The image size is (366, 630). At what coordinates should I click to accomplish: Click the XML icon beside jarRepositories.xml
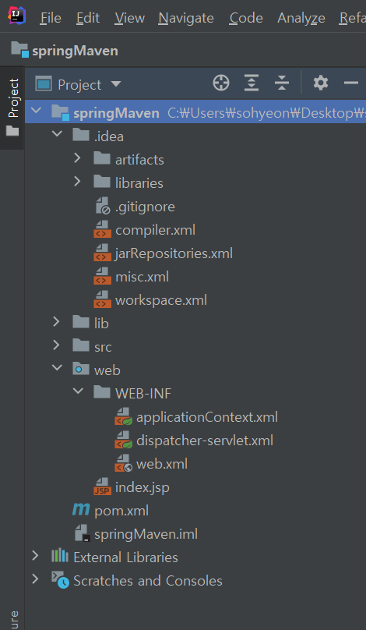point(102,253)
